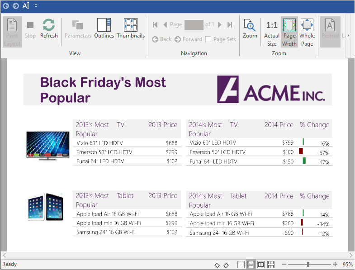This screenshot has height=270, width=355.
Task: Enable multi-page grid view in status bar
Action: click(271, 265)
